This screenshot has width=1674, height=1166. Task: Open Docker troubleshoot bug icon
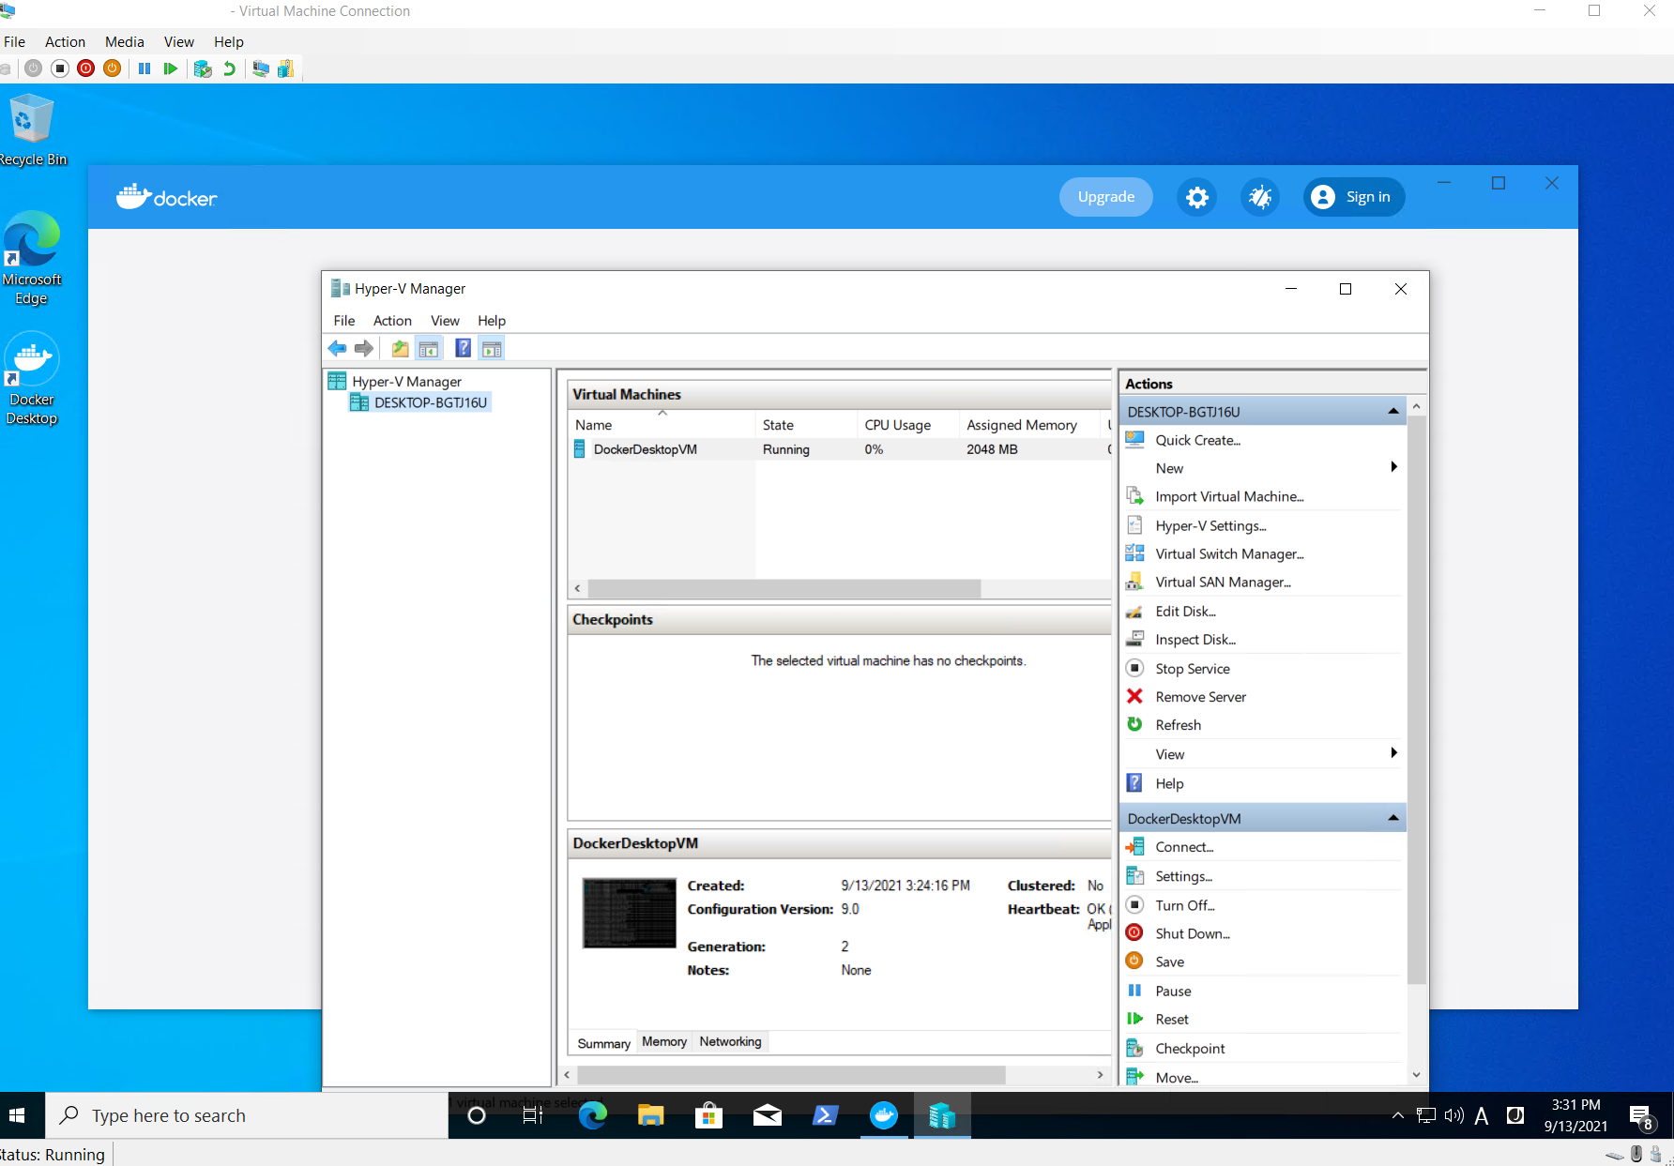coord(1260,197)
